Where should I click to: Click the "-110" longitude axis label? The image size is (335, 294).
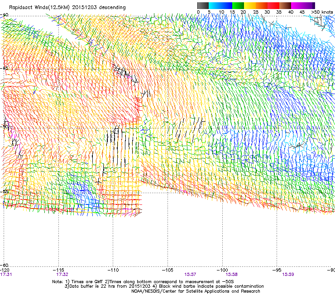click(113, 270)
